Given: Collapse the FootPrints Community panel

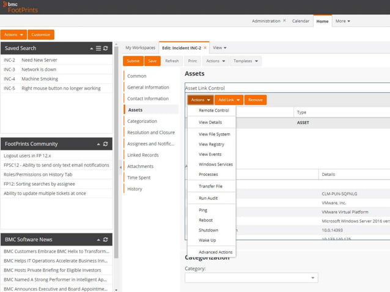Looking at the screenshot, I should pyautogui.click(x=98, y=144).
